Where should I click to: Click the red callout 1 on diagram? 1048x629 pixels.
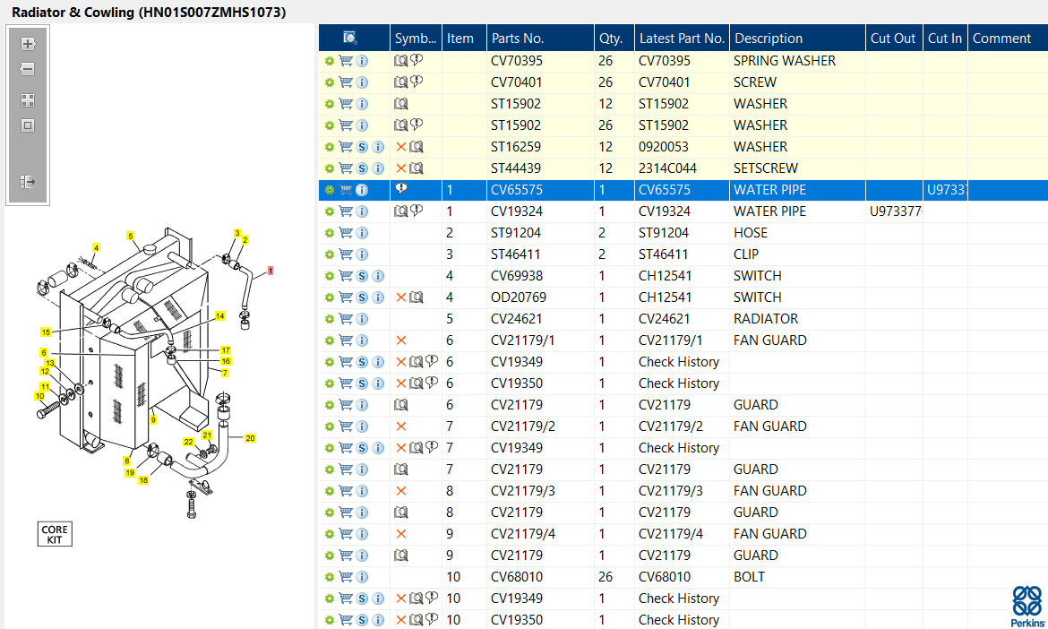pos(270,271)
